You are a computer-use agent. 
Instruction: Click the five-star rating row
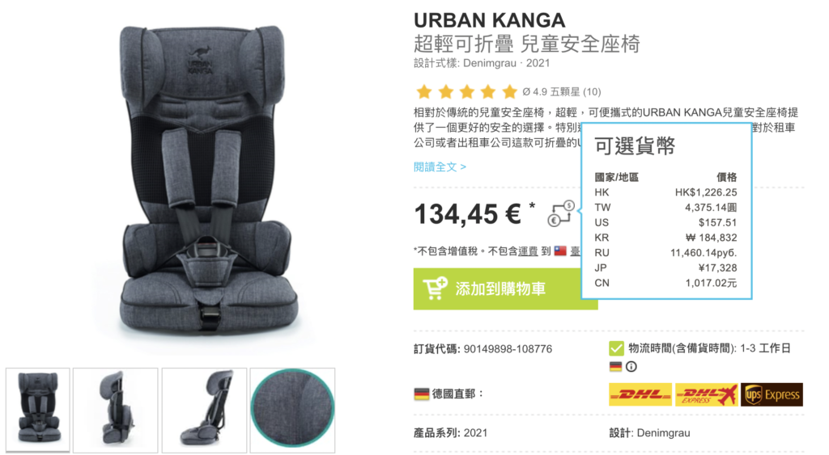[466, 92]
